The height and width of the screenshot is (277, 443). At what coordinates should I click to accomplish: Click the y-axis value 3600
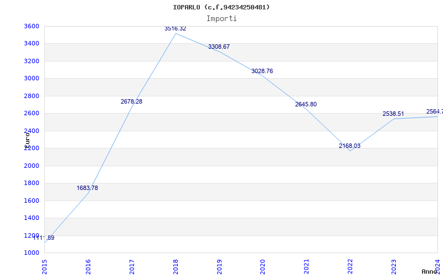click(x=32, y=26)
